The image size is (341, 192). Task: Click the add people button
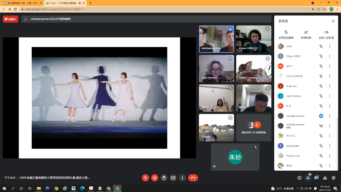coord(306,35)
